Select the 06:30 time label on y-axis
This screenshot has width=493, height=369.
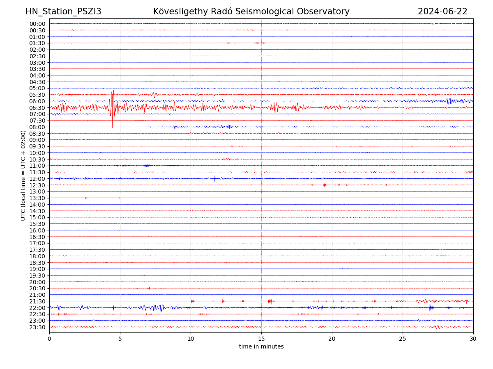(37, 108)
